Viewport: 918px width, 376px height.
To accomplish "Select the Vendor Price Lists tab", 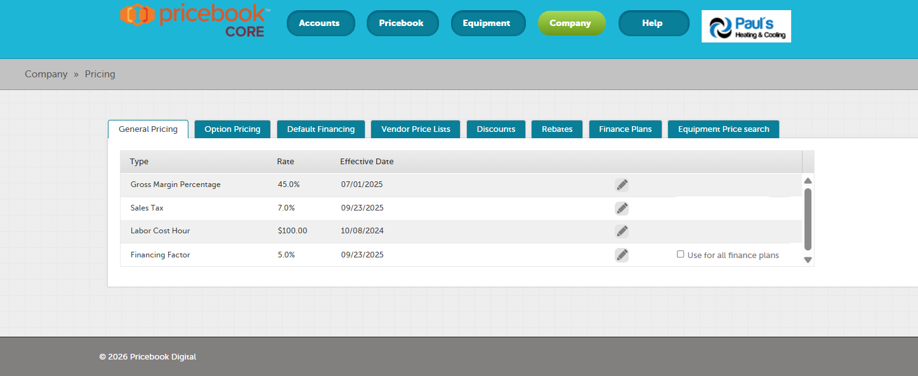I will coord(416,129).
